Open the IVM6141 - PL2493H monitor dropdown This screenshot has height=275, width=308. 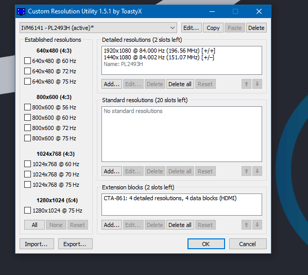click(x=98, y=28)
